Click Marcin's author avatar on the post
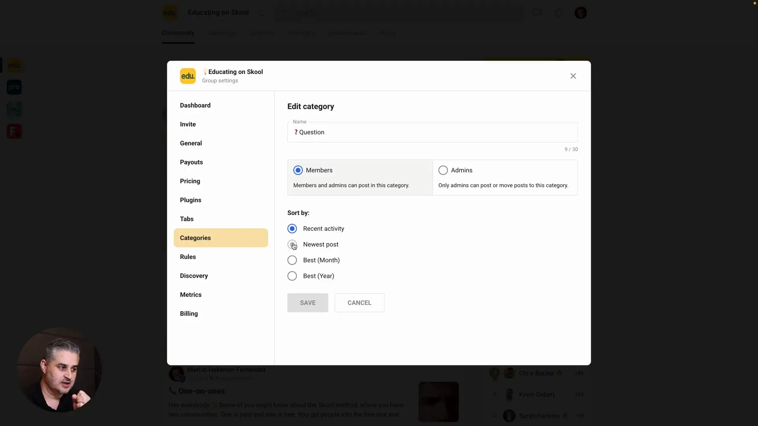758x426 pixels. 176,374
